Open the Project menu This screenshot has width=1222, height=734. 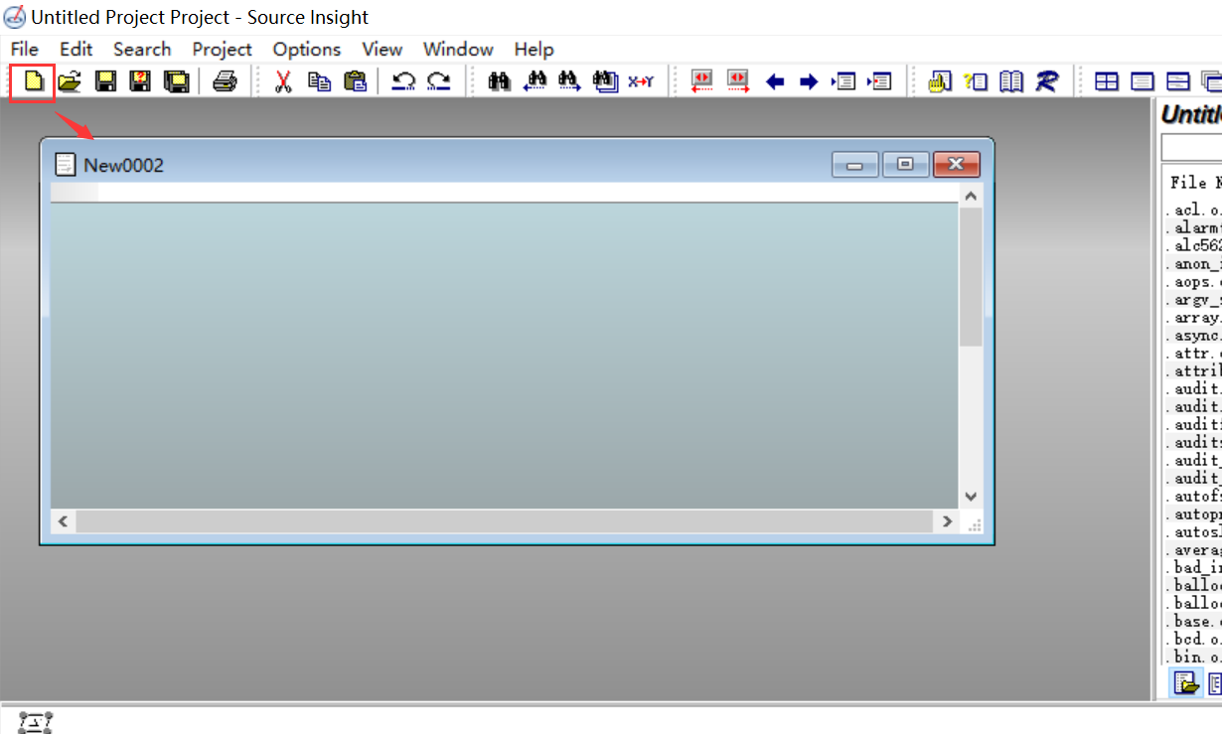tap(222, 49)
